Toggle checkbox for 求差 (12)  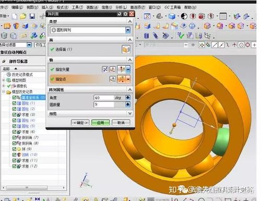14,166
